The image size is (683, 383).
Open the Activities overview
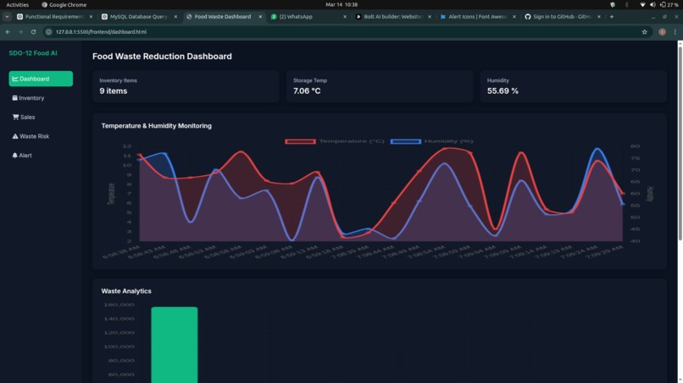click(x=18, y=5)
